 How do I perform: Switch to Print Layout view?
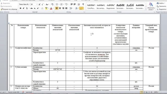point(141,92)
